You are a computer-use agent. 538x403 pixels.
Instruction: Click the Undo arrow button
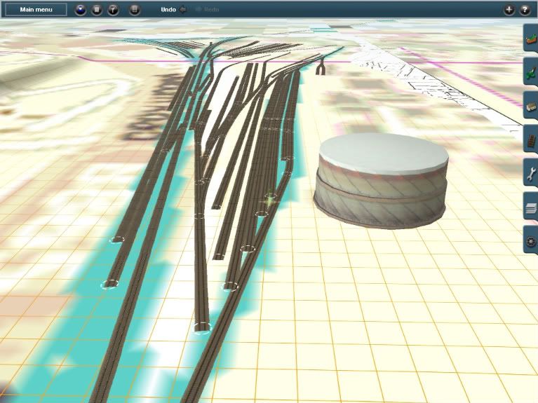point(183,10)
